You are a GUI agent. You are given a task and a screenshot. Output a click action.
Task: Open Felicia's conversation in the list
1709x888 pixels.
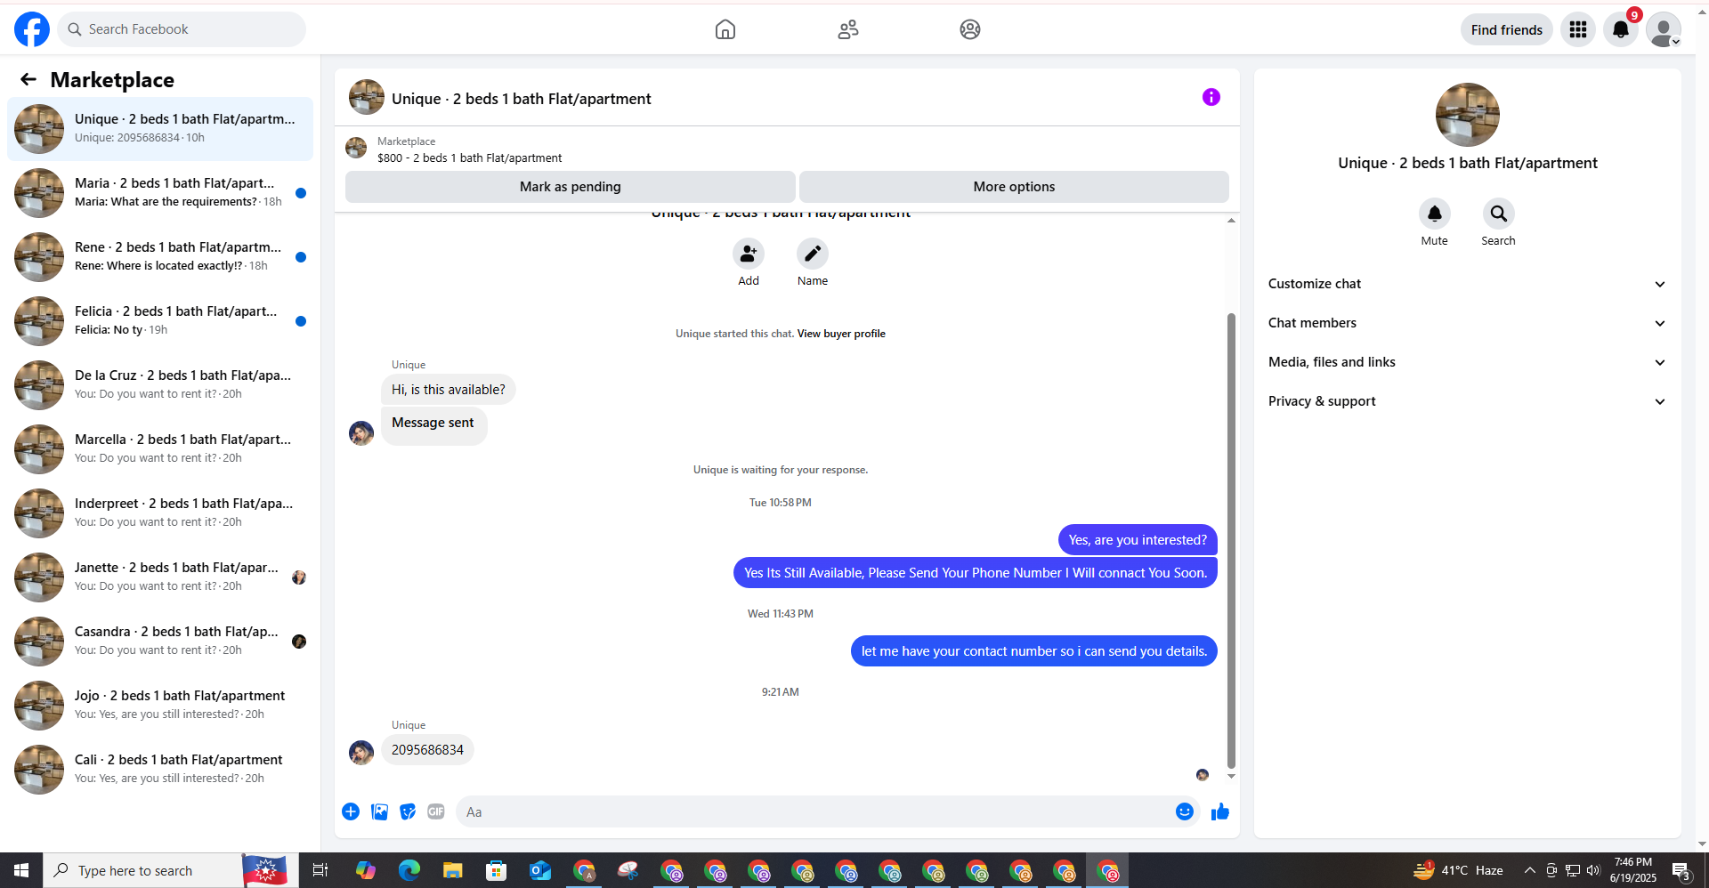pos(160,321)
